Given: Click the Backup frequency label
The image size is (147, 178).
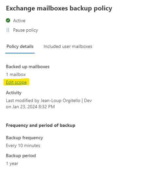Looking at the screenshot, I should (24, 138).
